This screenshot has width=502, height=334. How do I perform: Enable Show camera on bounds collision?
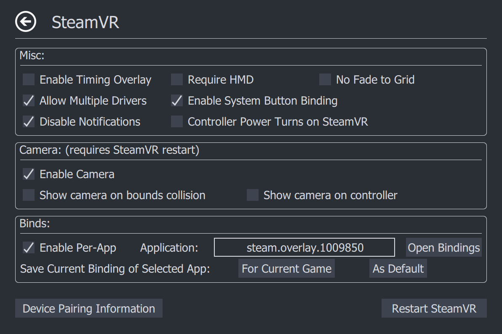[29, 195]
